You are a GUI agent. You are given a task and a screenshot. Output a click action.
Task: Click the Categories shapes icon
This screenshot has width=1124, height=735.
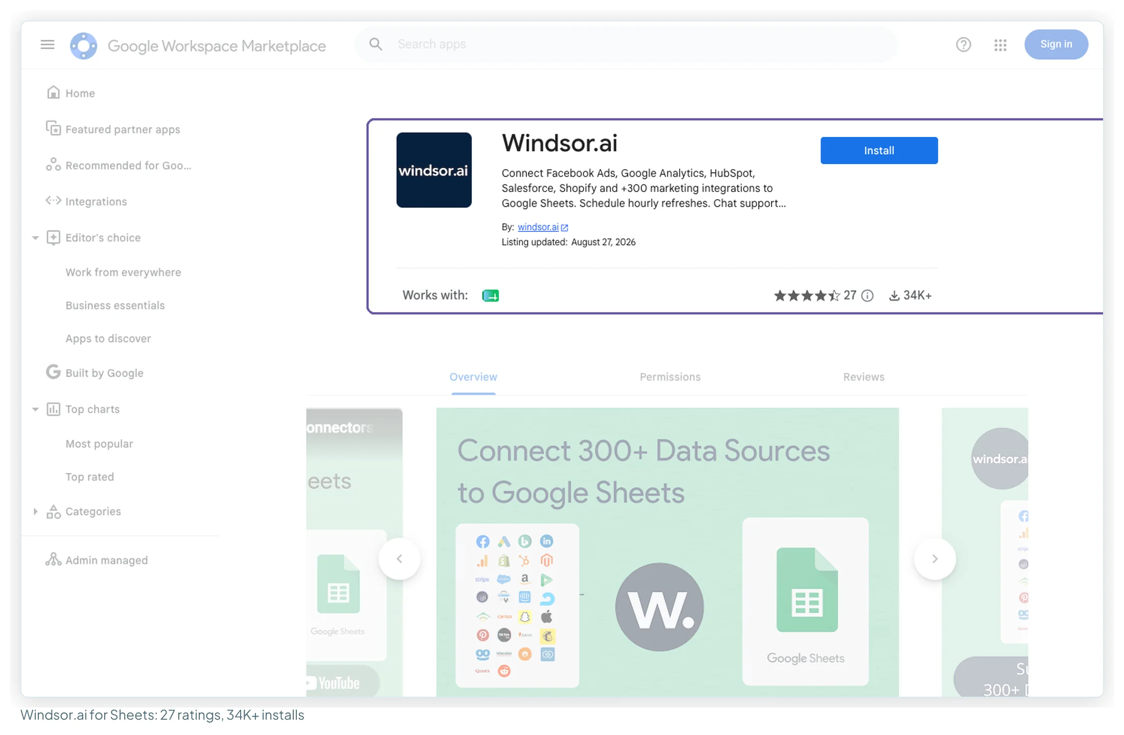click(53, 511)
